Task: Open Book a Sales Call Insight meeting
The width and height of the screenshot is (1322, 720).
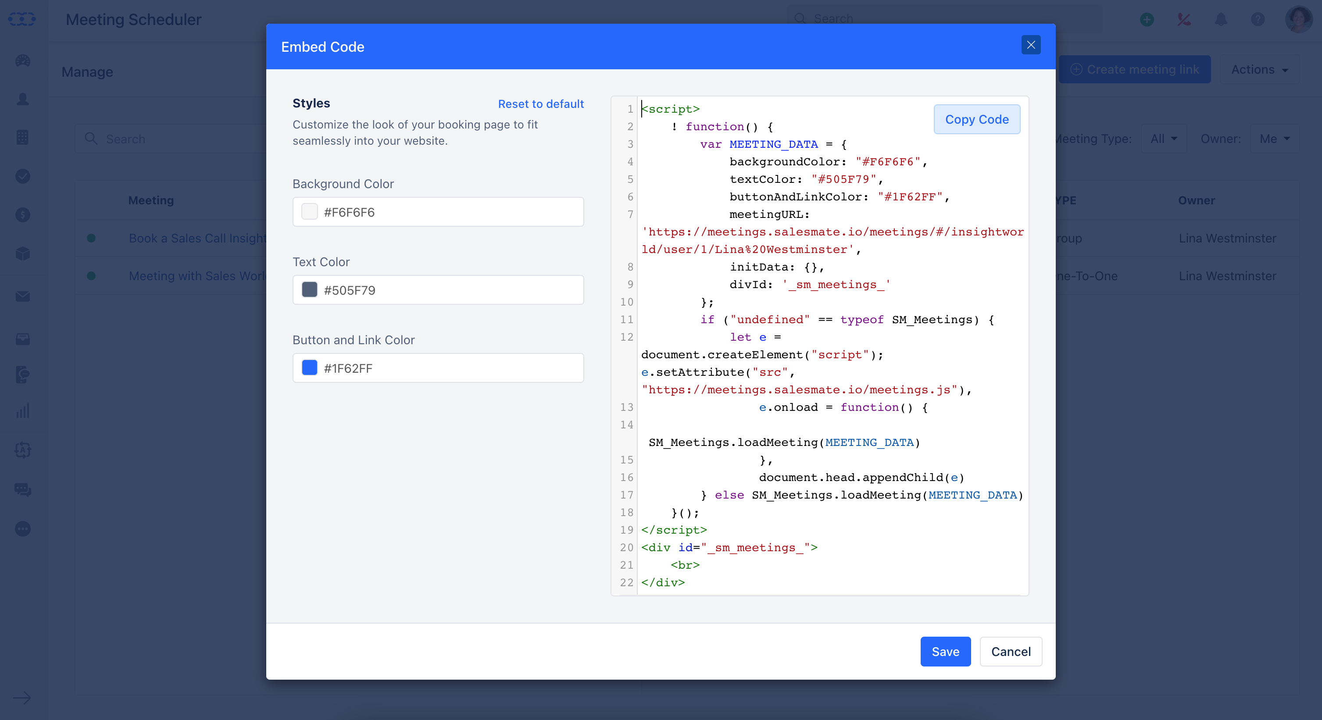Action: pyautogui.click(x=197, y=238)
